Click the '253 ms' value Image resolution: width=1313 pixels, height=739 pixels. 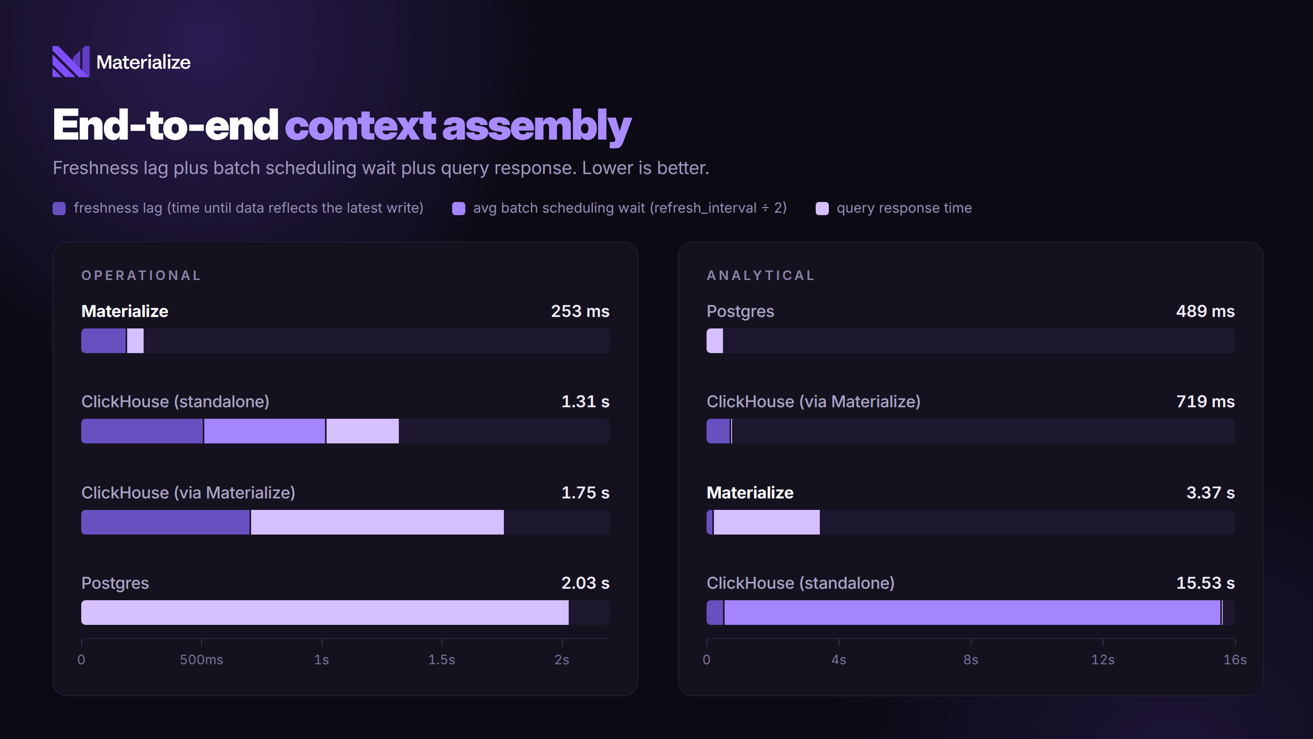point(580,311)
